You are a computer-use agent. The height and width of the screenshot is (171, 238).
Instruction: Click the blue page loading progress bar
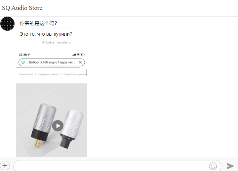48,67
